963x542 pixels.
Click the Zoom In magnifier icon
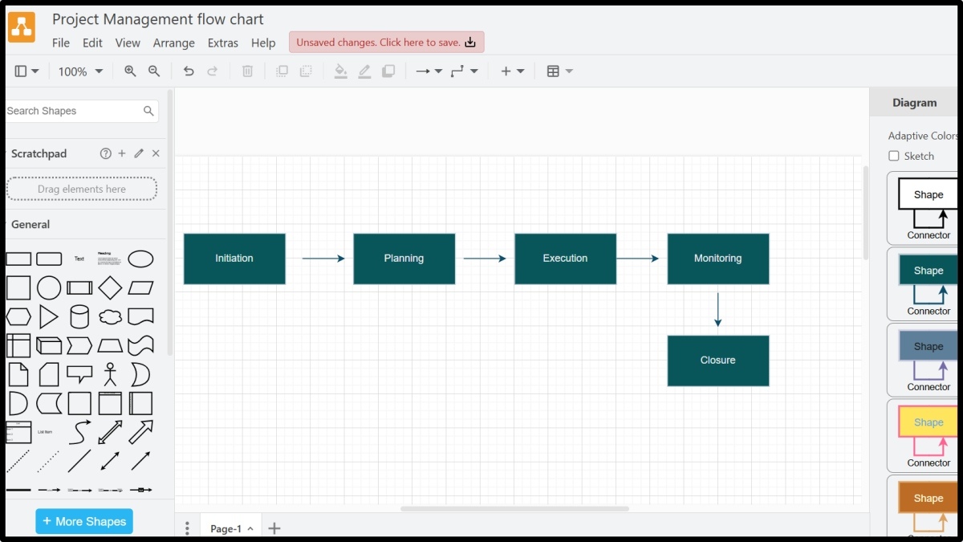[x=130, y=71]
